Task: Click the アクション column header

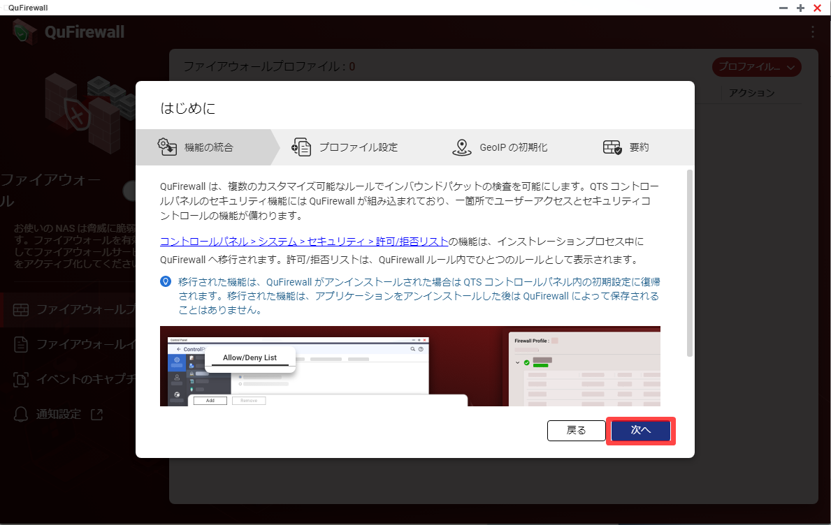Action: 751,93
